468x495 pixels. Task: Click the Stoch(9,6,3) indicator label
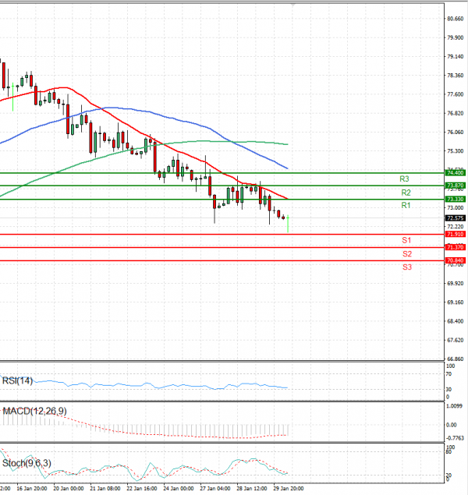tap(27, 463)
